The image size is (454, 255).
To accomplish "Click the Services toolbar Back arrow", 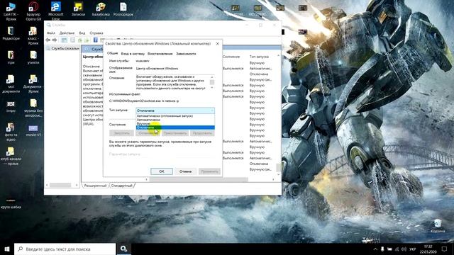I will pos(48,40).
